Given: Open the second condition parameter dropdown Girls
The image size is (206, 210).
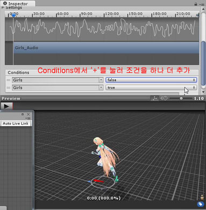Looking at the screenshot, I should click(58, 87).
